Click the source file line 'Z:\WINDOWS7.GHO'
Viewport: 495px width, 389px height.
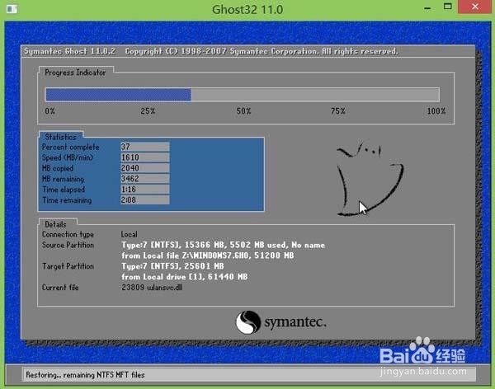coord(208,255)
